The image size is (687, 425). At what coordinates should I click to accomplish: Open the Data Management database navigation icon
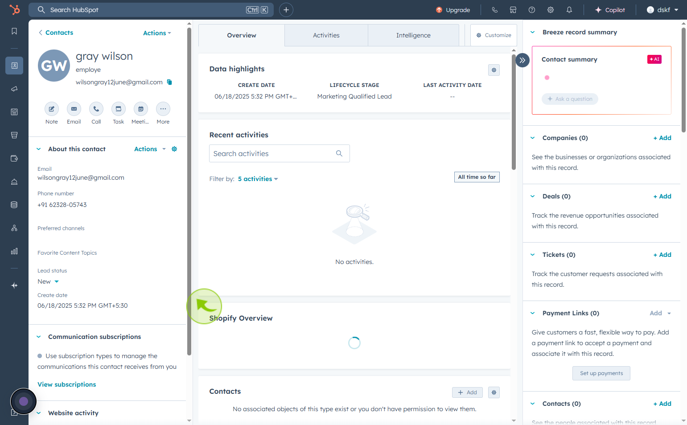coord(14,205)
